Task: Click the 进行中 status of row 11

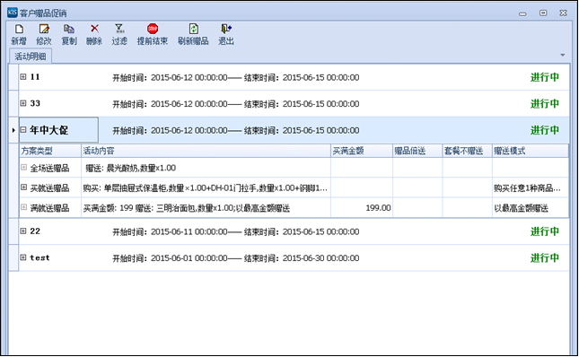Action: click(545, 77)
